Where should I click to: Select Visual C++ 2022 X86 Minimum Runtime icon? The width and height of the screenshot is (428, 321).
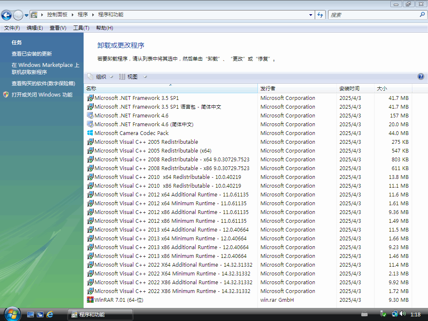[x=90, y=291]
